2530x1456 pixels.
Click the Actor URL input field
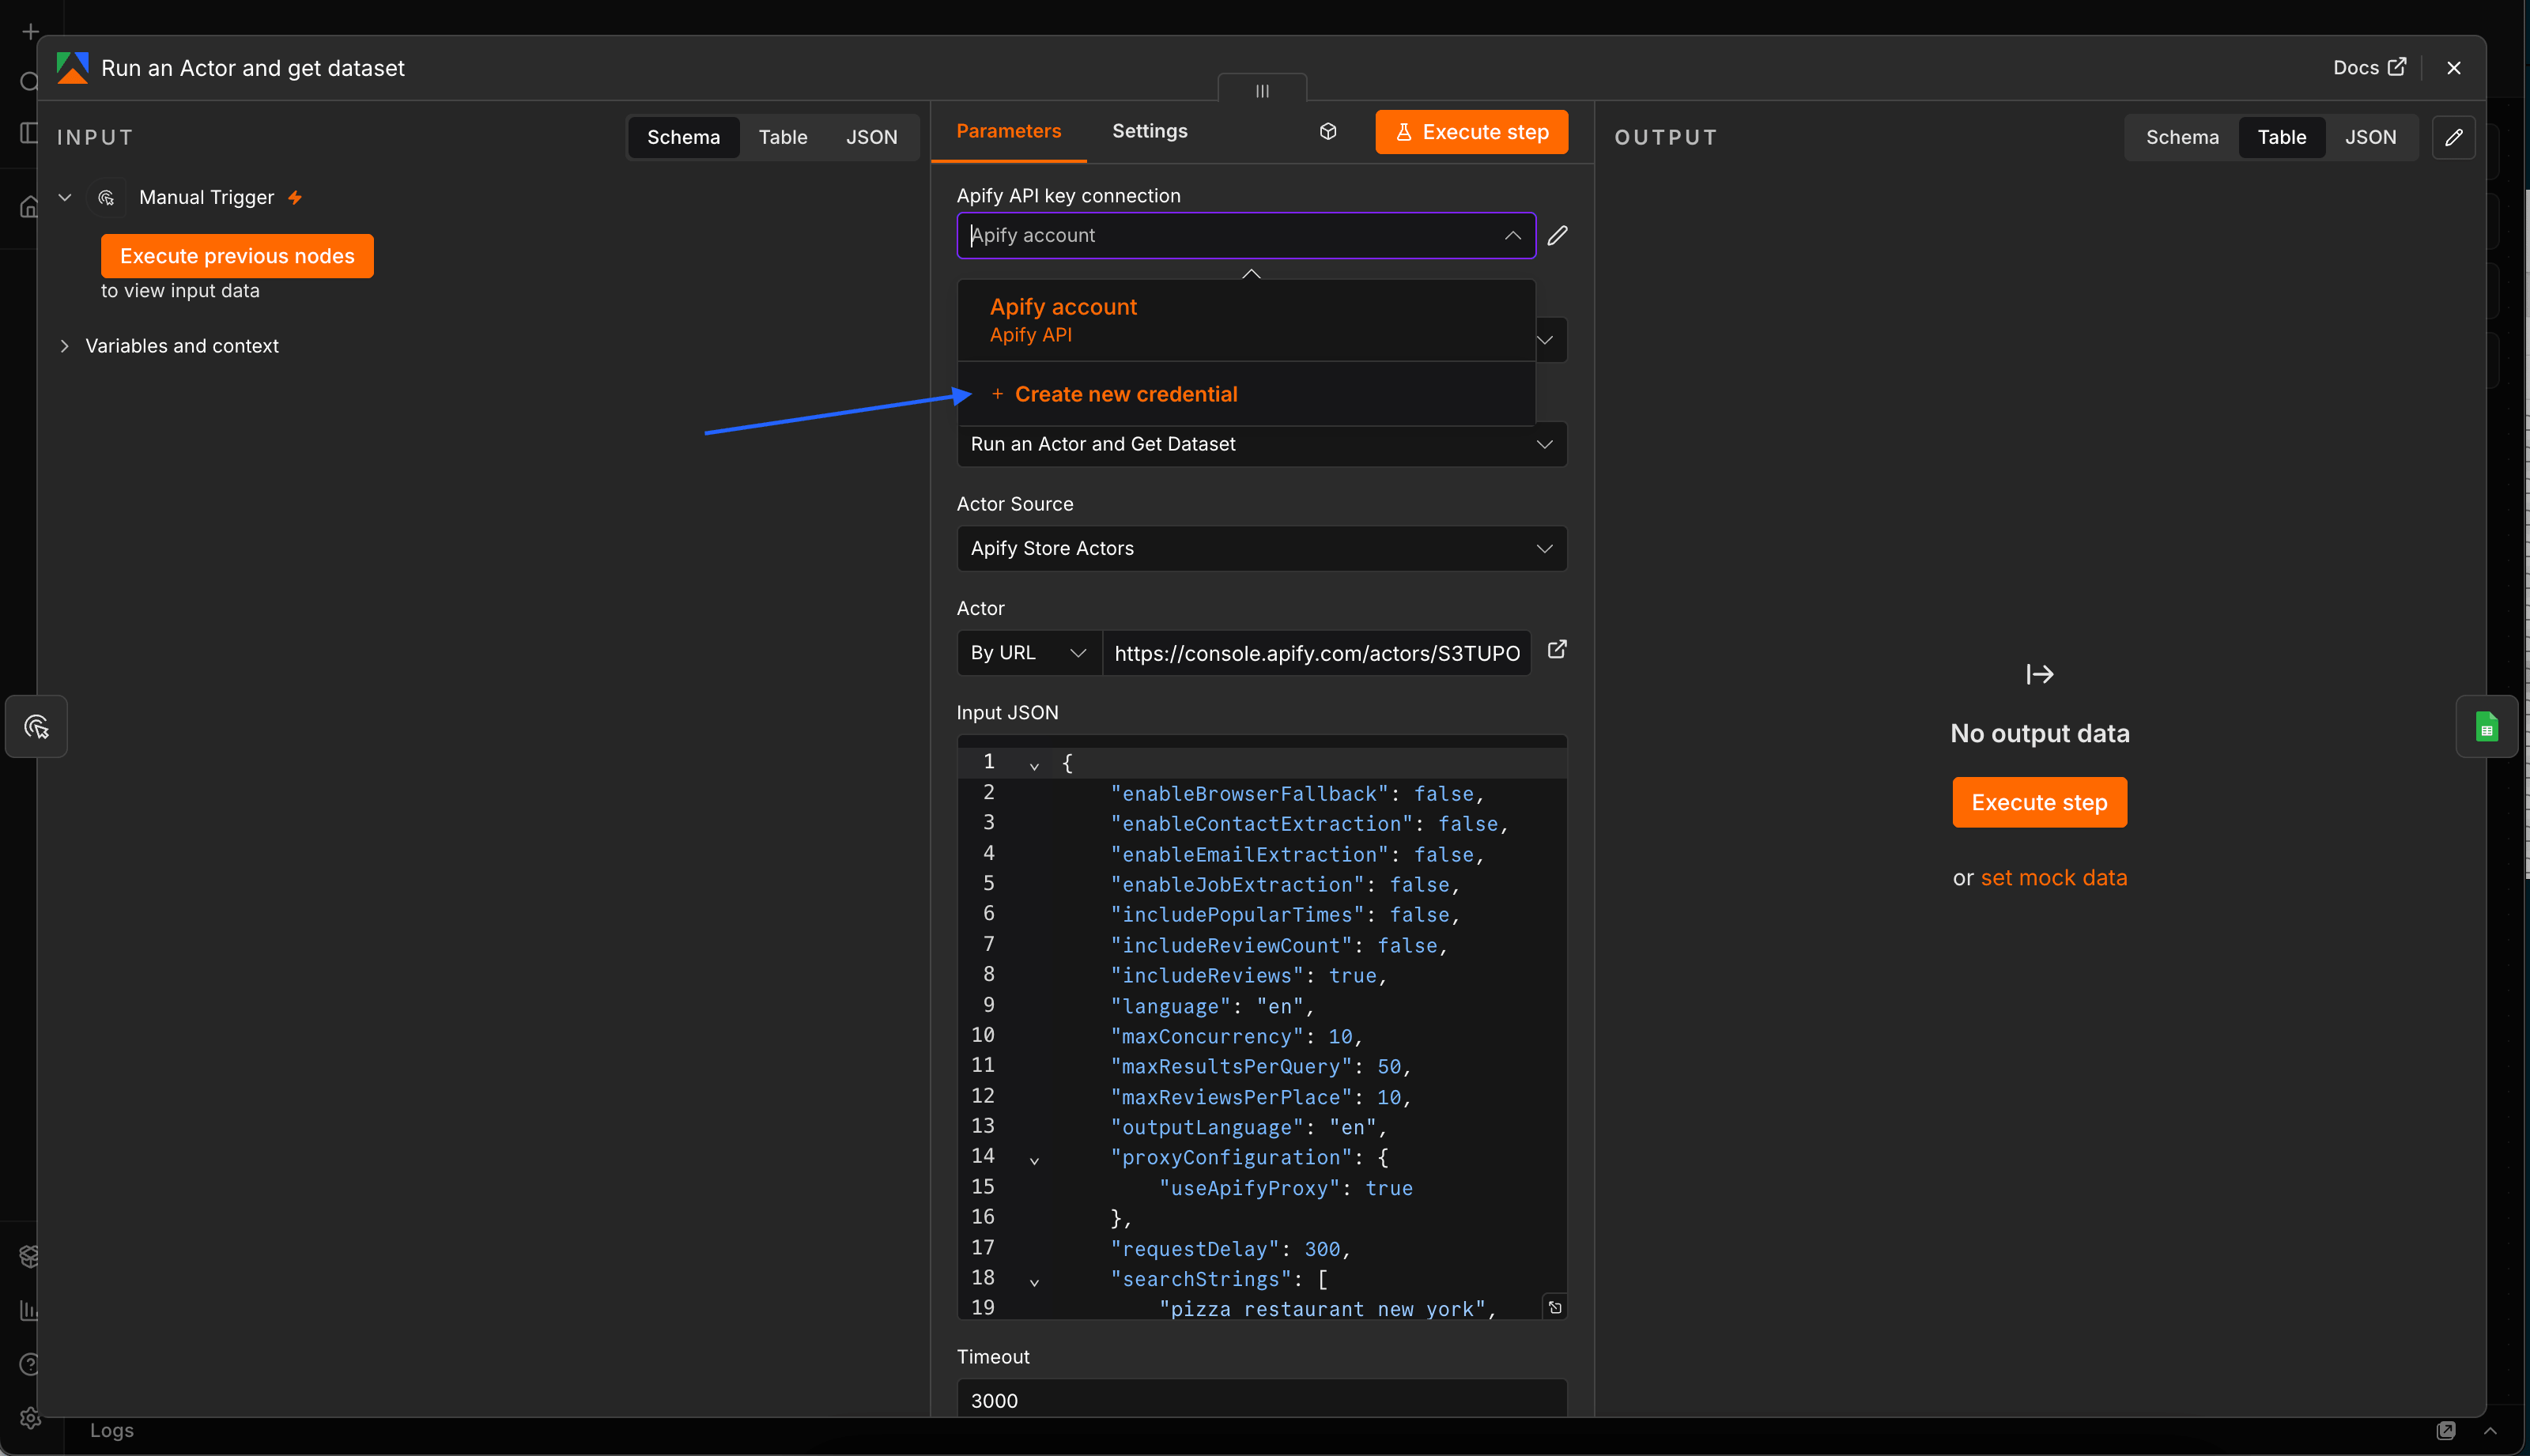tap(1317, 653)
